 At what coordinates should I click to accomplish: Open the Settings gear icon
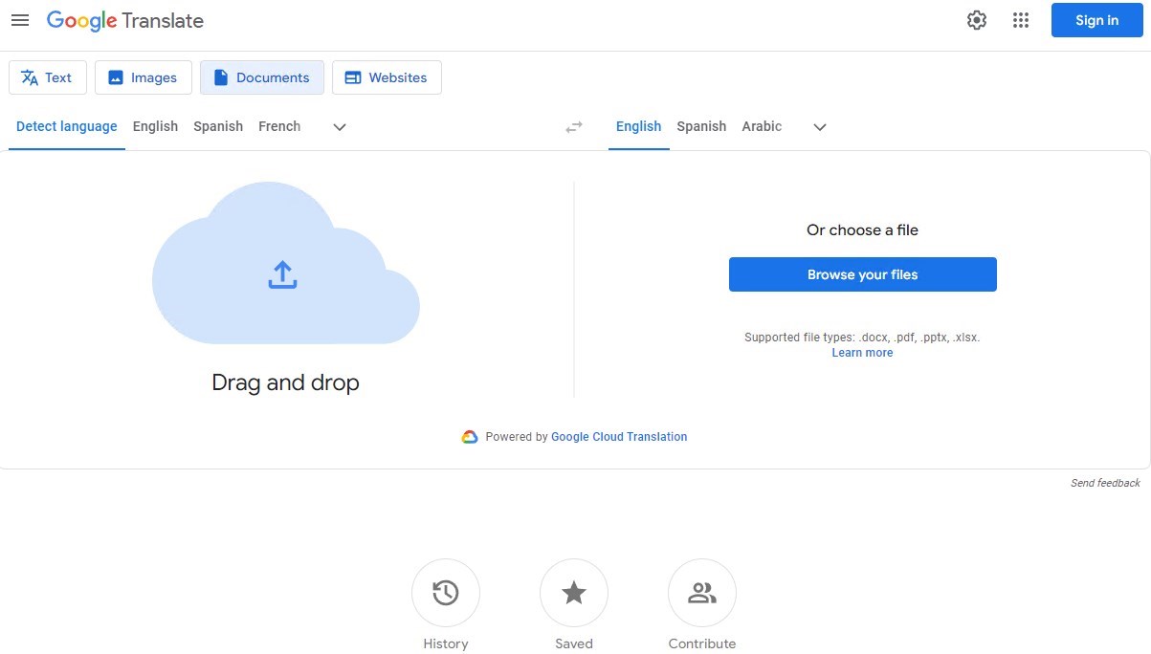976,20
